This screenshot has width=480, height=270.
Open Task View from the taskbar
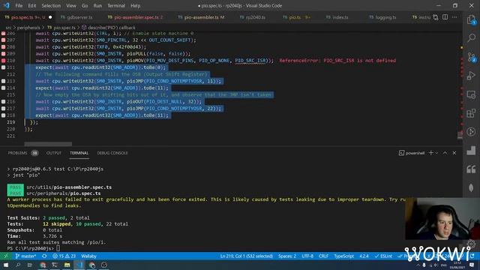pyautogui.click(x=30, y=265)
